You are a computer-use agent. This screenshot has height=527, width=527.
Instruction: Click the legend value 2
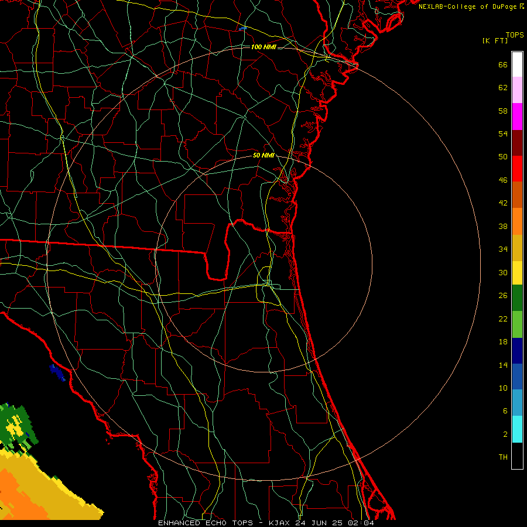[x=505, y=434]
